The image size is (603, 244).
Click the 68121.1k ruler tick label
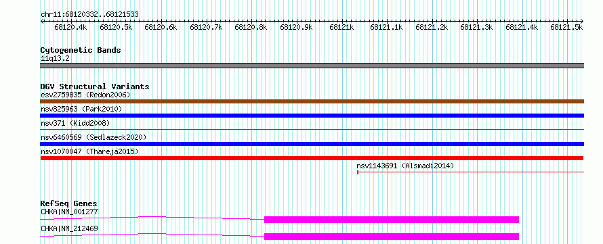pos(386,27)
